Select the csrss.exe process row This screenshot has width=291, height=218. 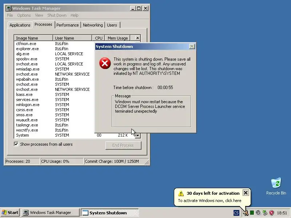54,110
